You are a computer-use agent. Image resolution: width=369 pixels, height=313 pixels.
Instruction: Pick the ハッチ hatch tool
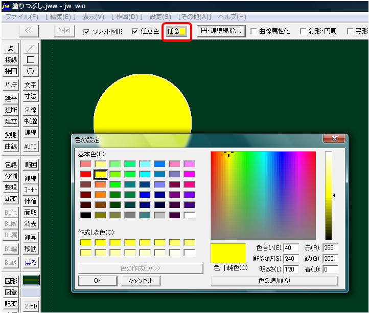11,85
